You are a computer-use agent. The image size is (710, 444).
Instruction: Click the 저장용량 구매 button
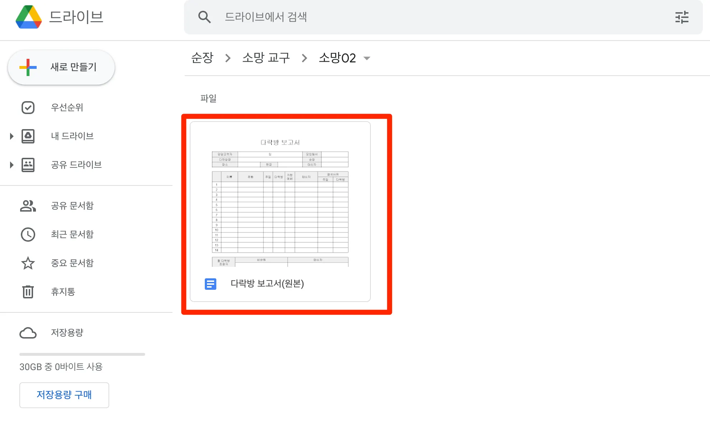[x=64, y=395]
